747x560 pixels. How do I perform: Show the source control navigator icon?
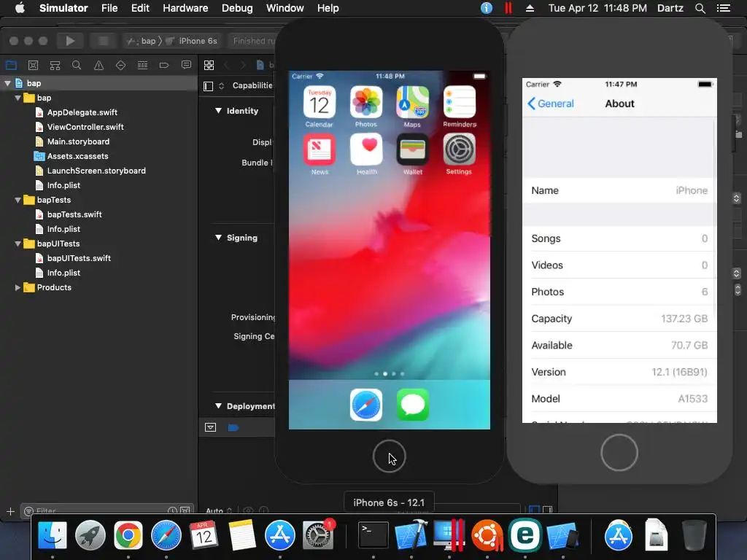point(33,65)
